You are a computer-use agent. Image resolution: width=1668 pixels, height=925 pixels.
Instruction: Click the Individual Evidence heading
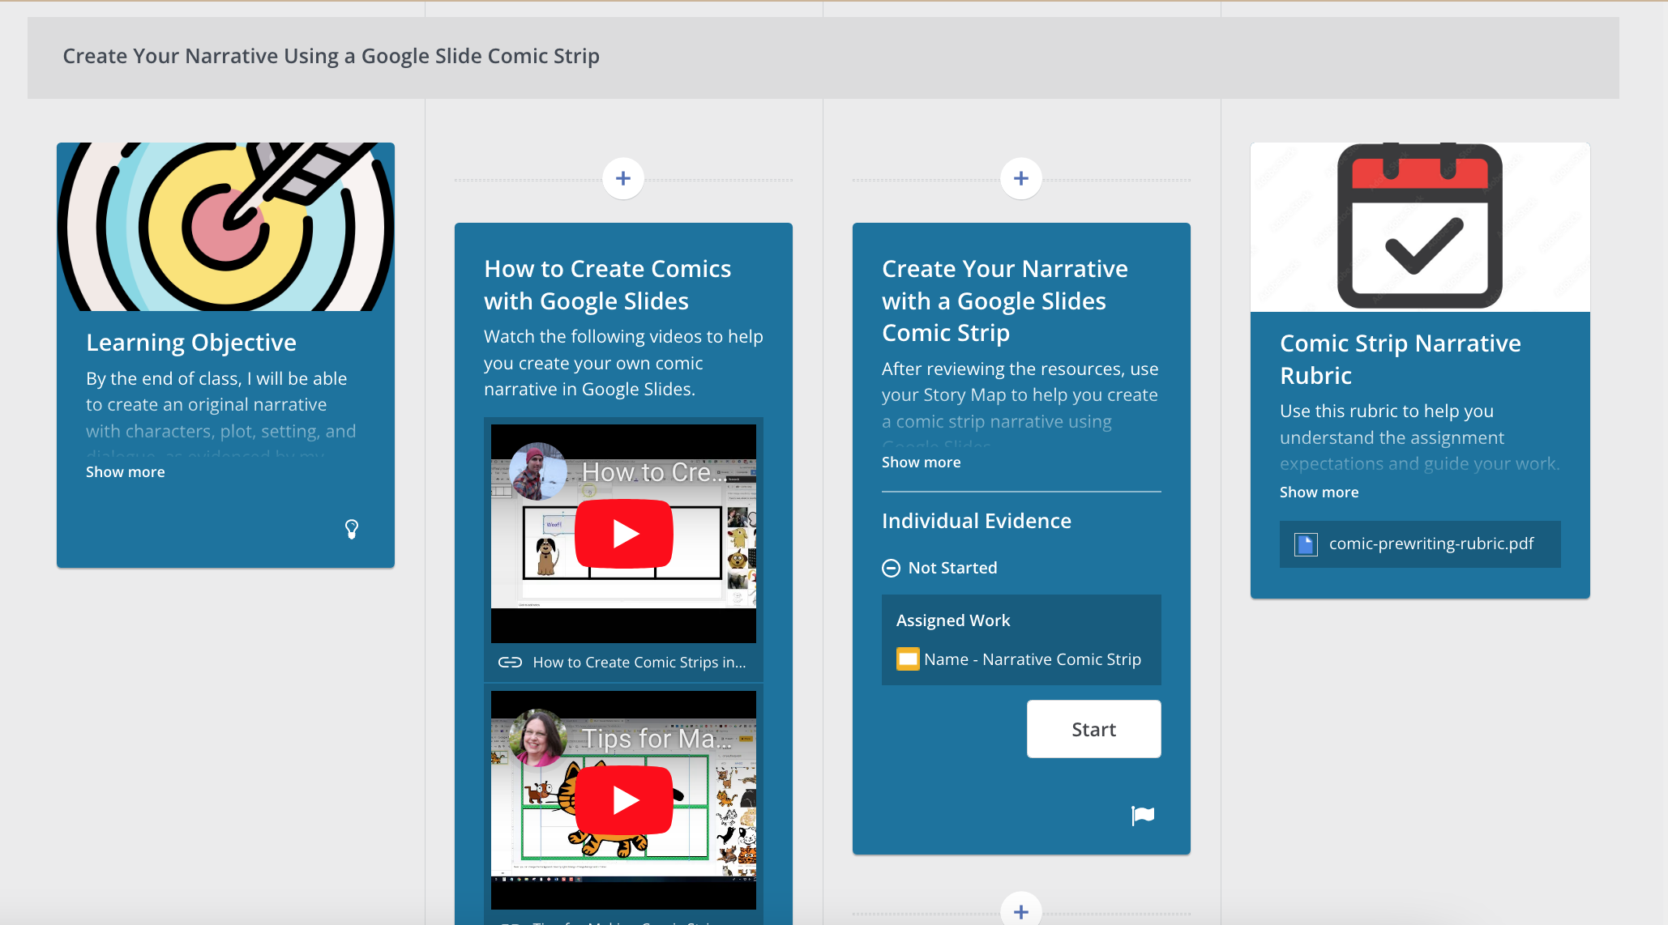[977, 521]
